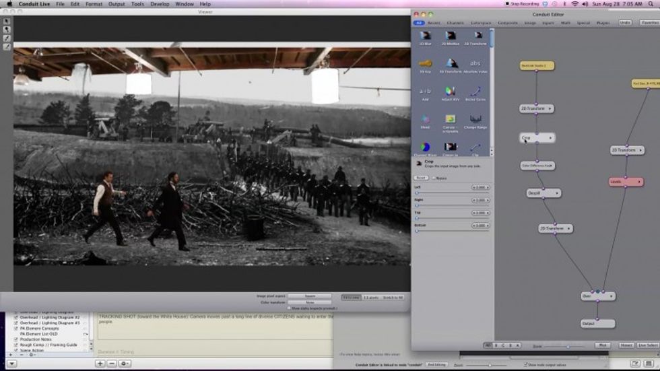Select the Bezier Curve node icon

(475, 92)
